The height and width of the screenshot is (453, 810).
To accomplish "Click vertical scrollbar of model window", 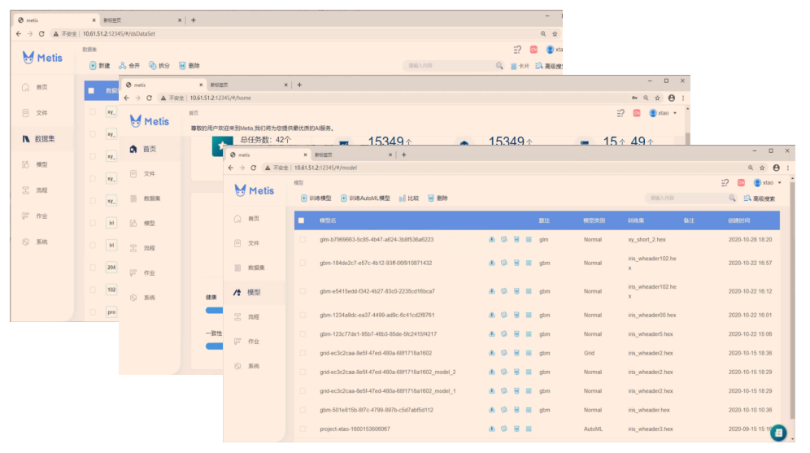I will click(792, 299).
